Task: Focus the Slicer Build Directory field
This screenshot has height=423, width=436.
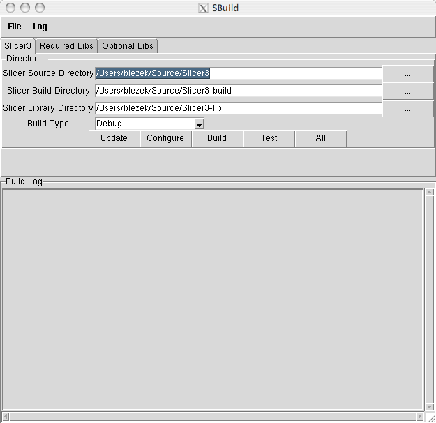Action: [238, 91]
